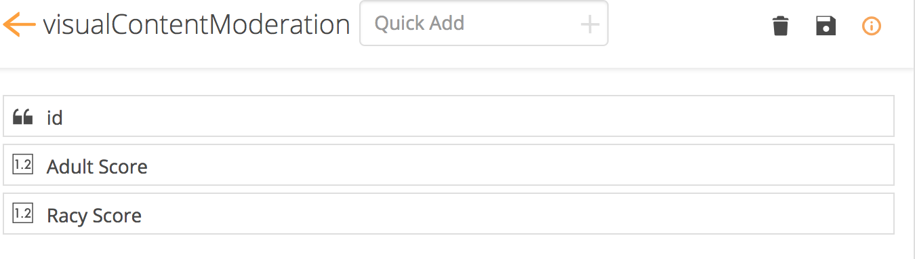Viewport: 915px width, 259px height.
Task: Click the plus icon in Quick Add
Action: click(x=590, y=24)
